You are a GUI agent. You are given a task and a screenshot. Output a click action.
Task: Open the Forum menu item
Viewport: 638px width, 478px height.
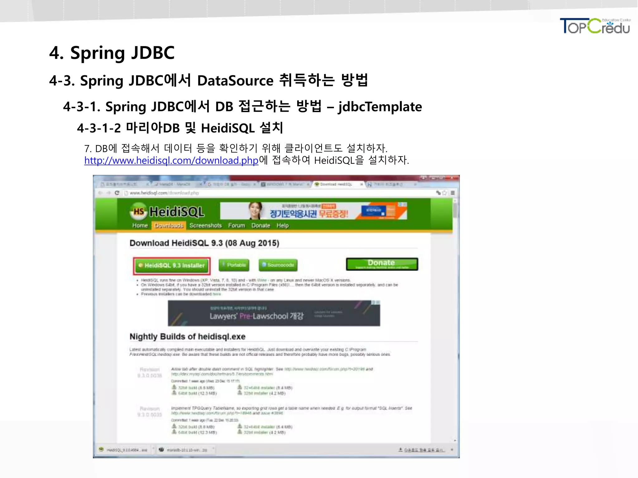point(236,225)
